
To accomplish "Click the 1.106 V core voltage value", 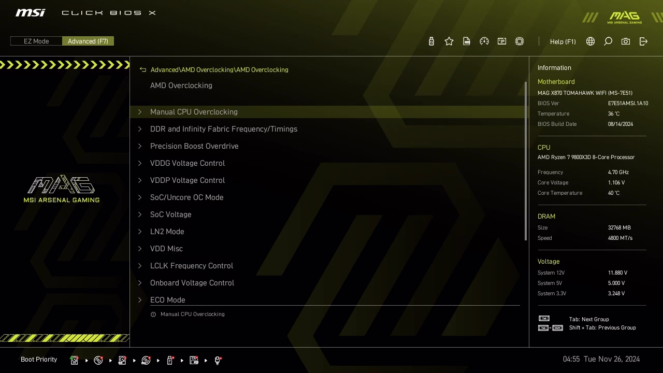I will click(x=616, y=183).
